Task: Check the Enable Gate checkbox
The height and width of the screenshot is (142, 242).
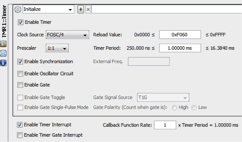Action: pyautogui.click(x=20, y=85)
